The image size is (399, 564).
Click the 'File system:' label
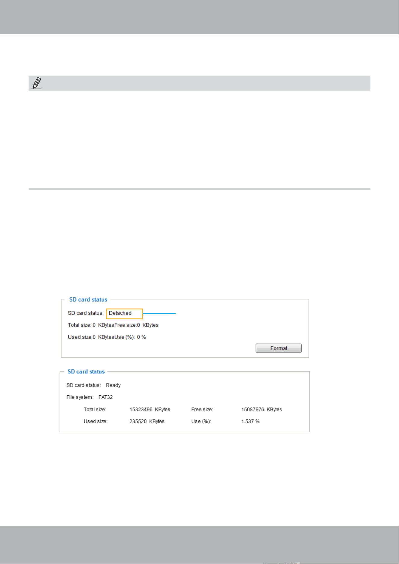[x=80, y=397]
